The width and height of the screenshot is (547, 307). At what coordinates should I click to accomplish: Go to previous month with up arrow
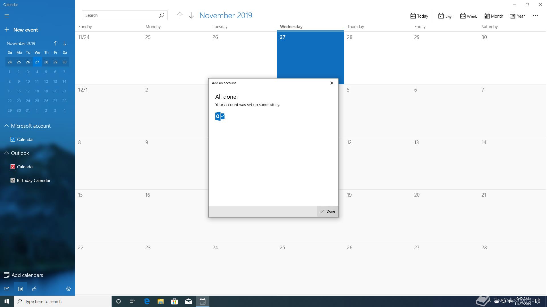pos(180,16)
